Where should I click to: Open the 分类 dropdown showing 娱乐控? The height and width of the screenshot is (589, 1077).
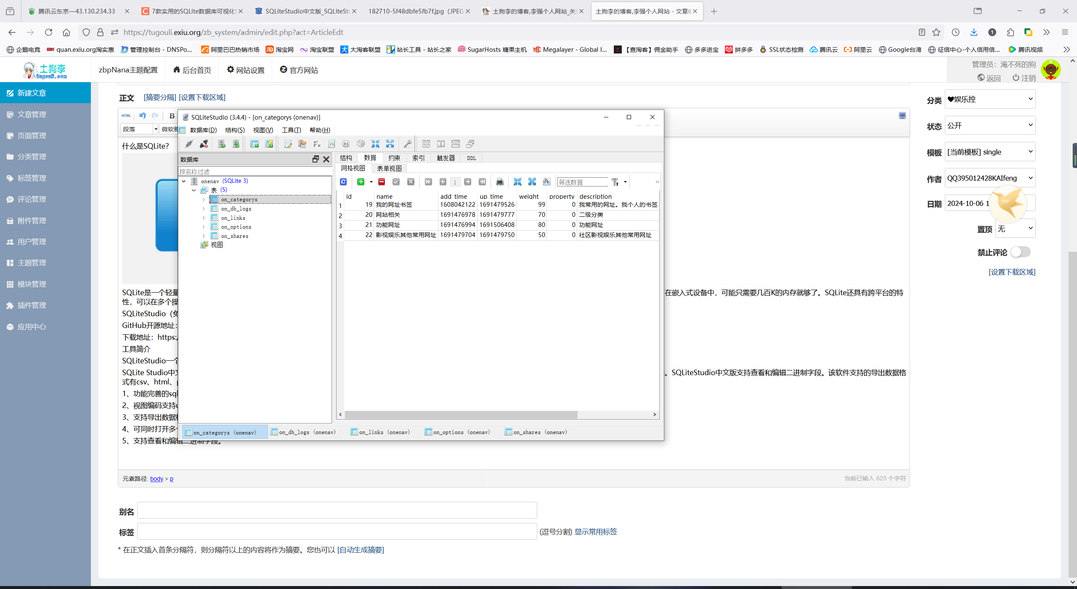coord(990,99)
